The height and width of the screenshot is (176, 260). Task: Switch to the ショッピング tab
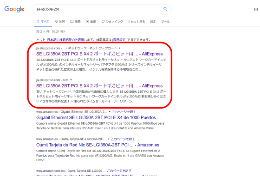pyautogui.click(x=112, y=22)
